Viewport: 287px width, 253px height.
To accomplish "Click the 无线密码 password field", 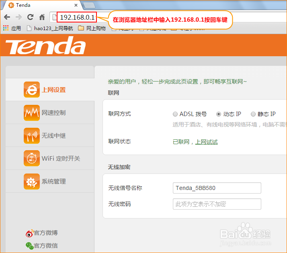I will point(217,204).
